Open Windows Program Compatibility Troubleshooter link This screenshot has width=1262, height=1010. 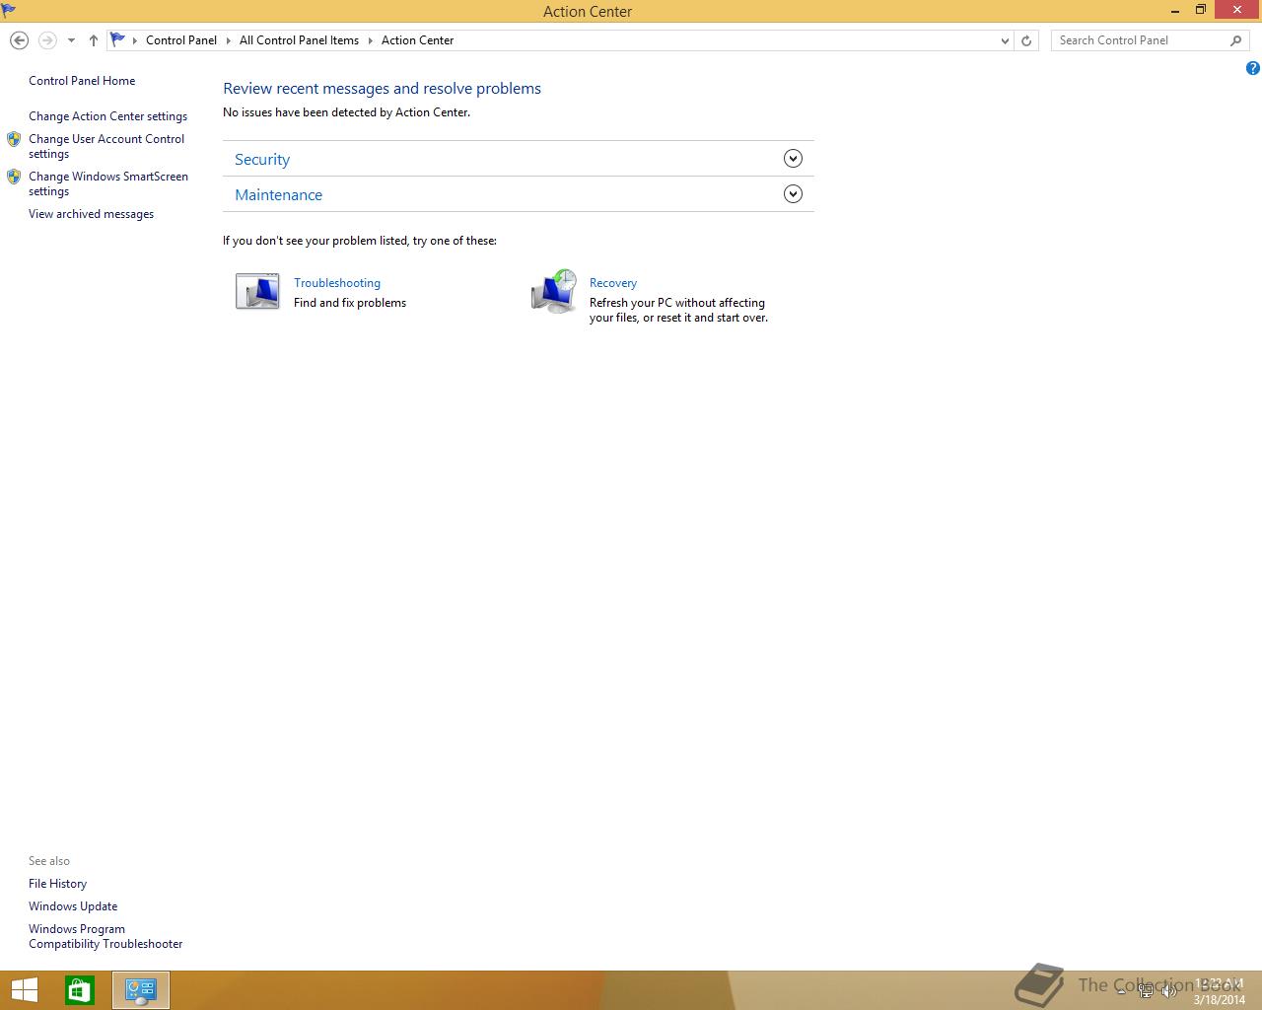click(105, 936)
